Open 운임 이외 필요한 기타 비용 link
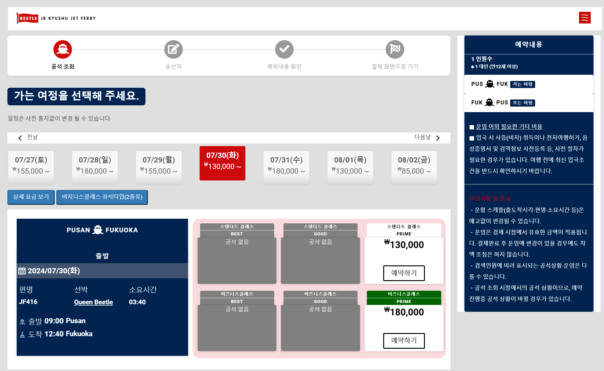 [x=509, y=127]
